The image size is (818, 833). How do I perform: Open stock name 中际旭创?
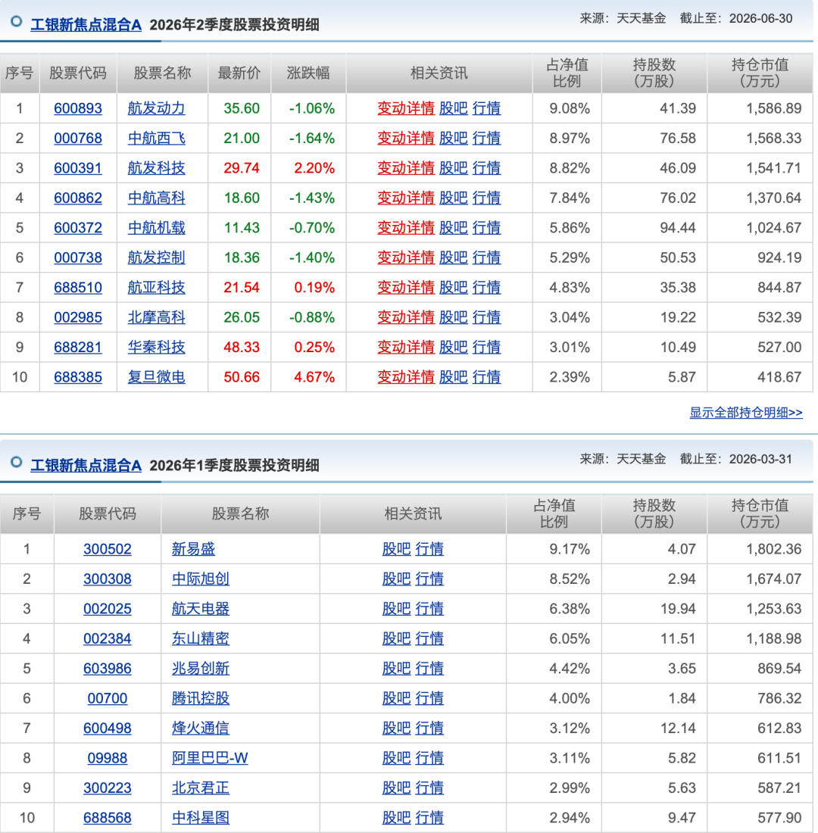tap(201, 579)
